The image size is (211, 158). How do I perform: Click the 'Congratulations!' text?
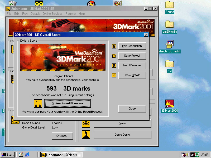point(63,76)
